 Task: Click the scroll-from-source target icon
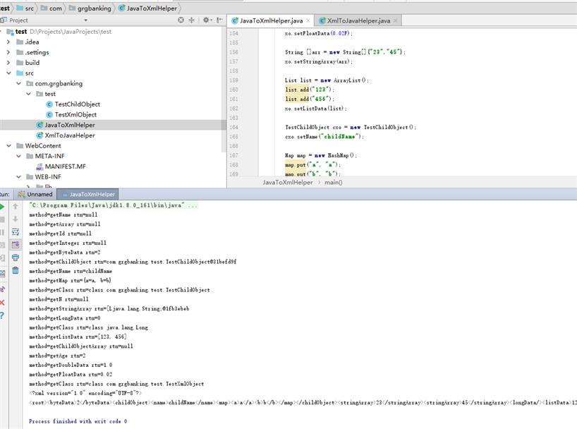(181, 20)
